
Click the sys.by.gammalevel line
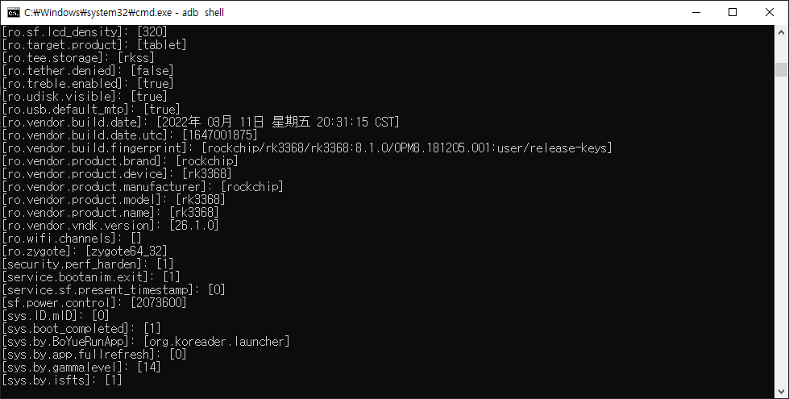(81, 367)
